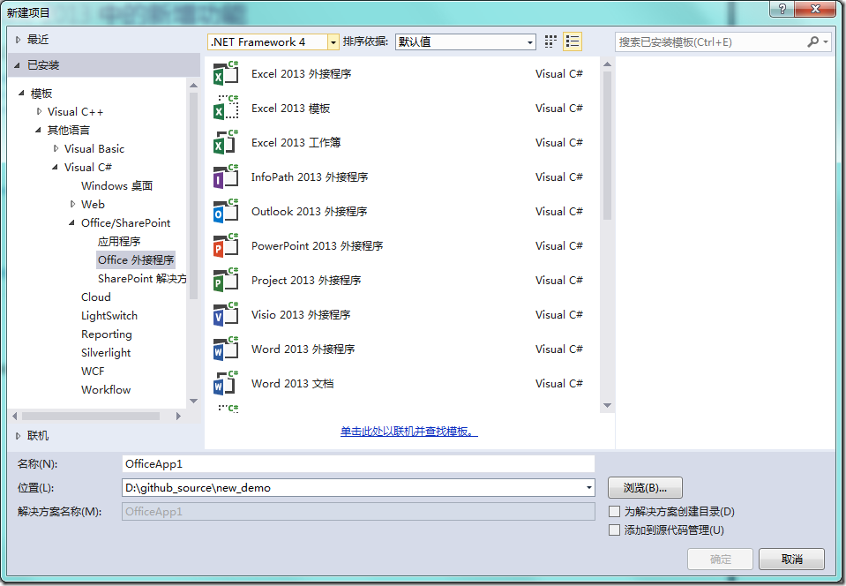
Task: Select Office 外接程序 tree item
Action: 136,260
